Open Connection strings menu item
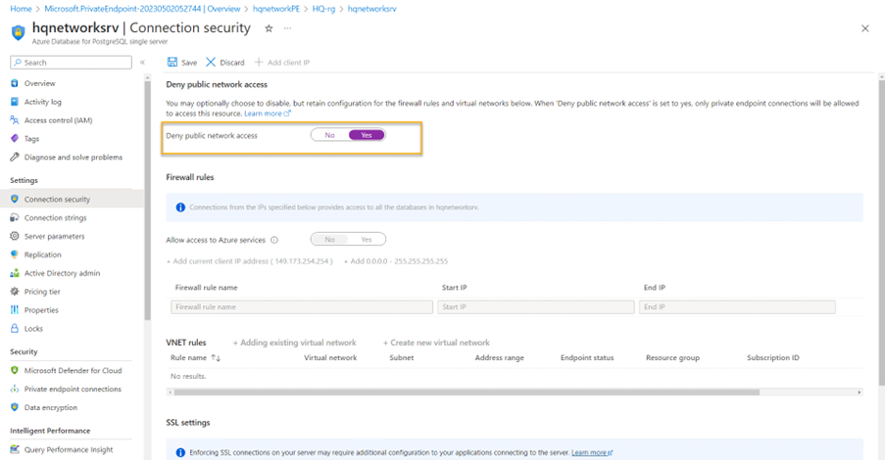Image resolution: width=885 pixels, height=460 pixels. pos(55,218)
